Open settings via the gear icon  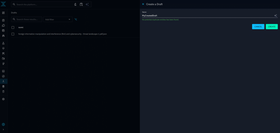[4, 99]
